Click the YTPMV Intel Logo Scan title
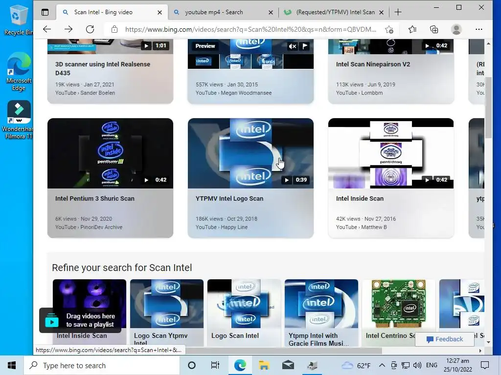This screenshot has width=501, height=375. (229, 198)
